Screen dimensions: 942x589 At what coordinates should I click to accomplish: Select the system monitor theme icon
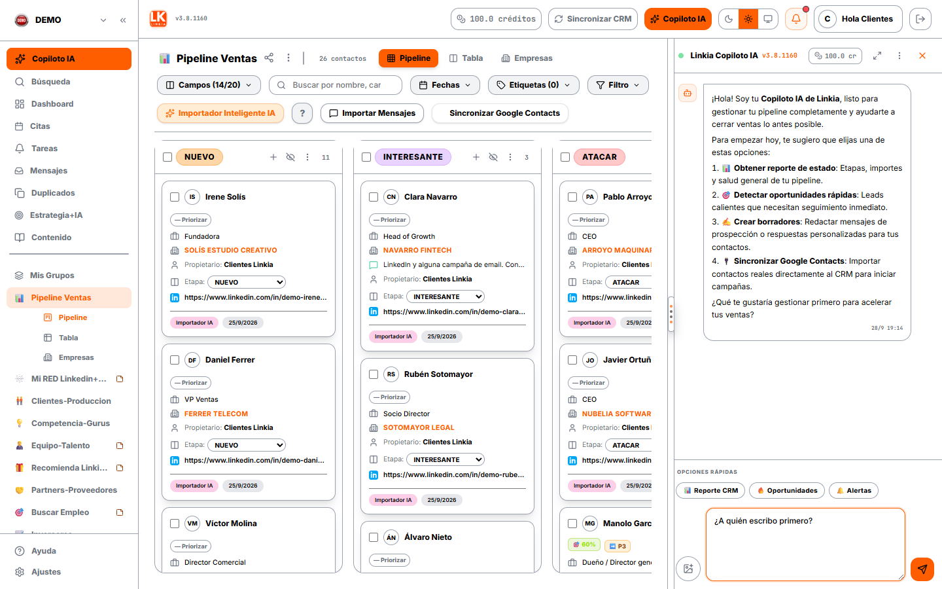(x=768, y=19)
